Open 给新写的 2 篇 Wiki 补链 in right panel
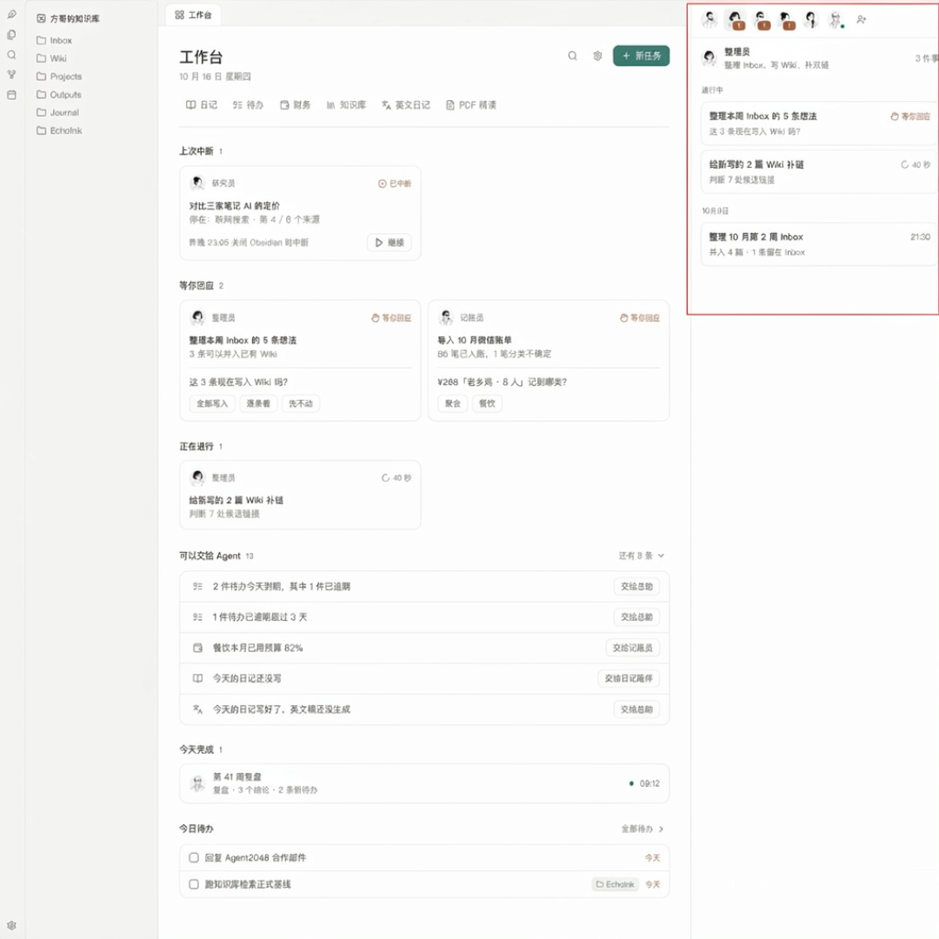 (x=819, y=172)
